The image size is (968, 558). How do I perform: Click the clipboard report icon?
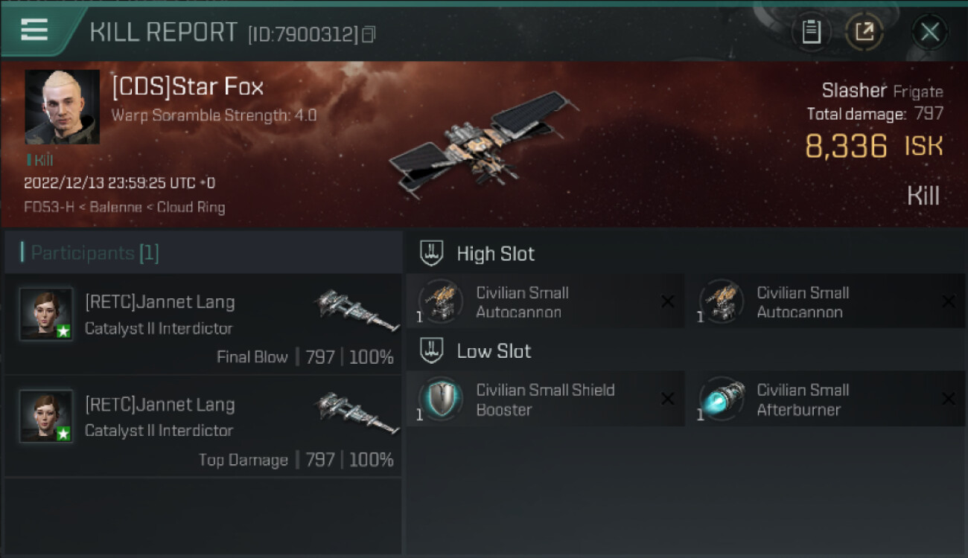pos(811,32)
